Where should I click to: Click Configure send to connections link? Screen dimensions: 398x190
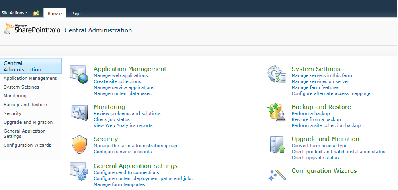coord(126,172)
